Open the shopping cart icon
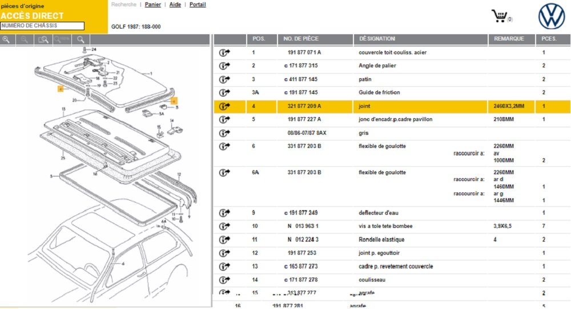Viewport: 571px width, 309px height. [499, 16]
